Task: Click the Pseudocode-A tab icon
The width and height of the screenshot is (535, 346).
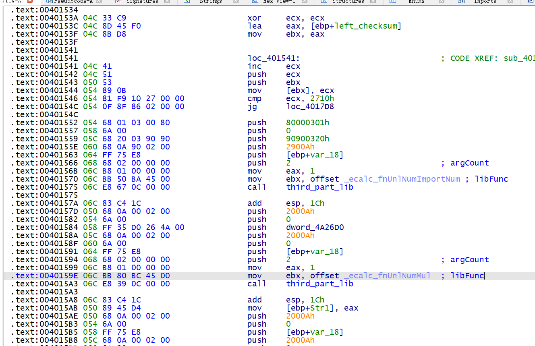Action: tap(50, 2)
